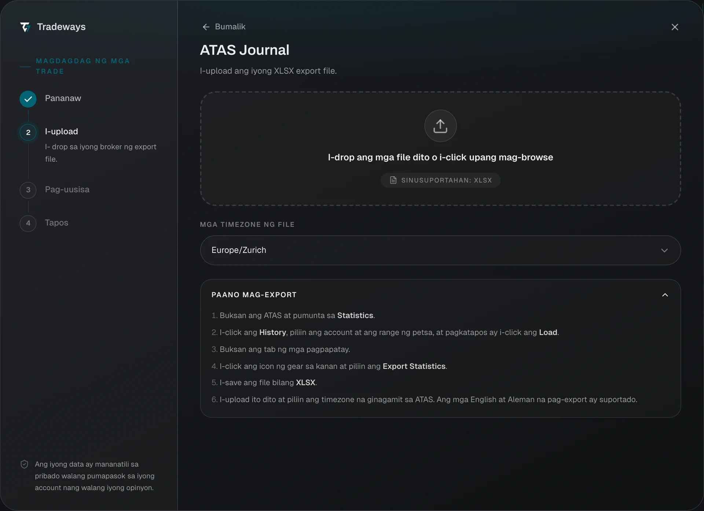Click 'I-upload ang iyong XLSX export file.' text
The image size is (704, 511).
(x=268, y=71)
